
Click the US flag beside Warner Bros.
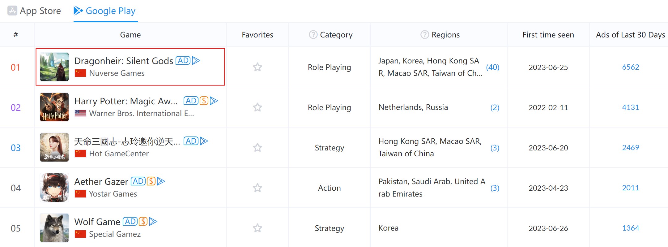[x=80, y=114]
